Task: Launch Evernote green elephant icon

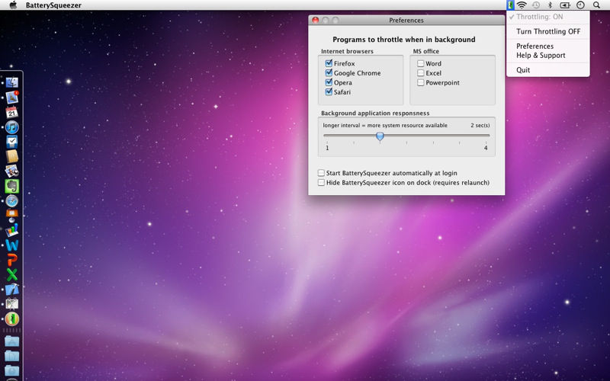Action: click(x=11, y=186)
